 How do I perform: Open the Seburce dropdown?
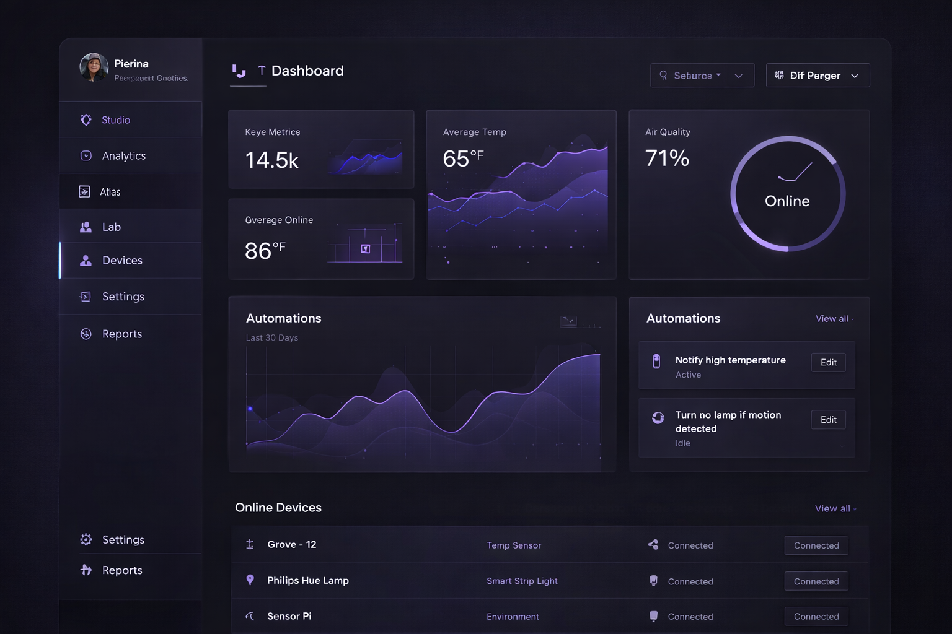[x=702, y=76]
